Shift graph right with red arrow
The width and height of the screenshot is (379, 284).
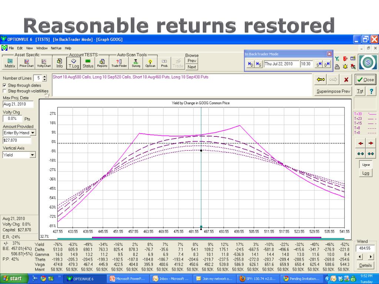click(371, 143)
